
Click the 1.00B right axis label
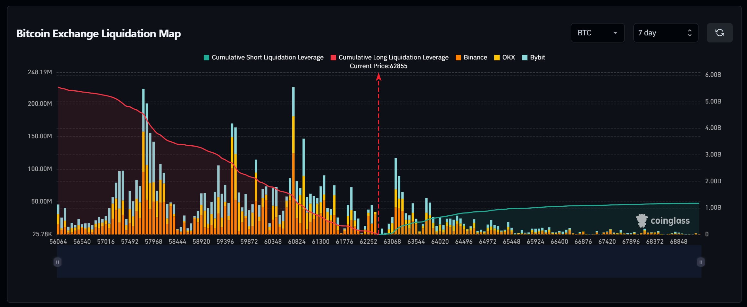(x=713, y=207)
